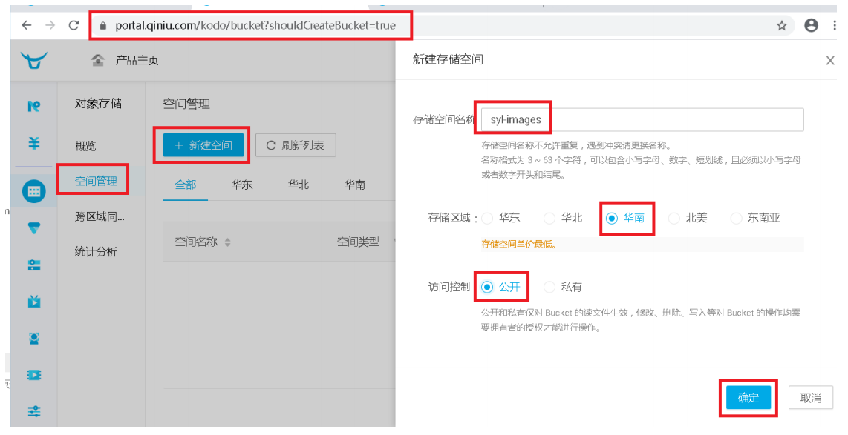This screenshot has width=848, height=435.
Task: Open the webcam-shaped sidebar icon
Action: (x=33, y=339)
